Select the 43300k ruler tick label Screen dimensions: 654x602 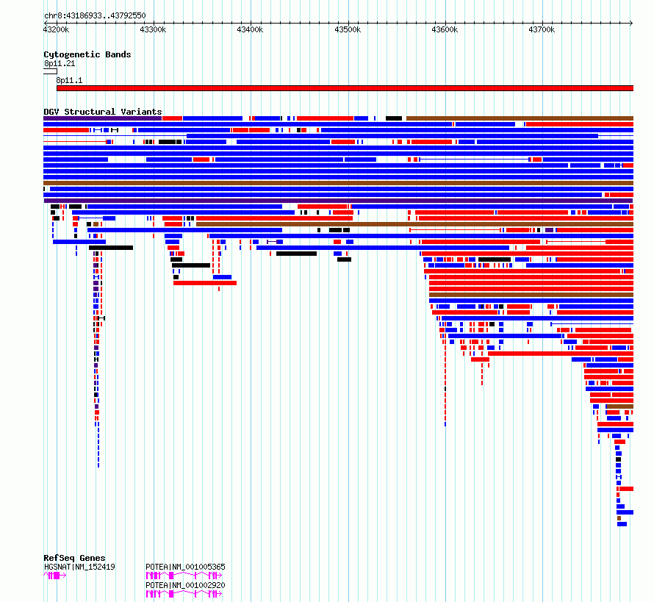(153, 29)
